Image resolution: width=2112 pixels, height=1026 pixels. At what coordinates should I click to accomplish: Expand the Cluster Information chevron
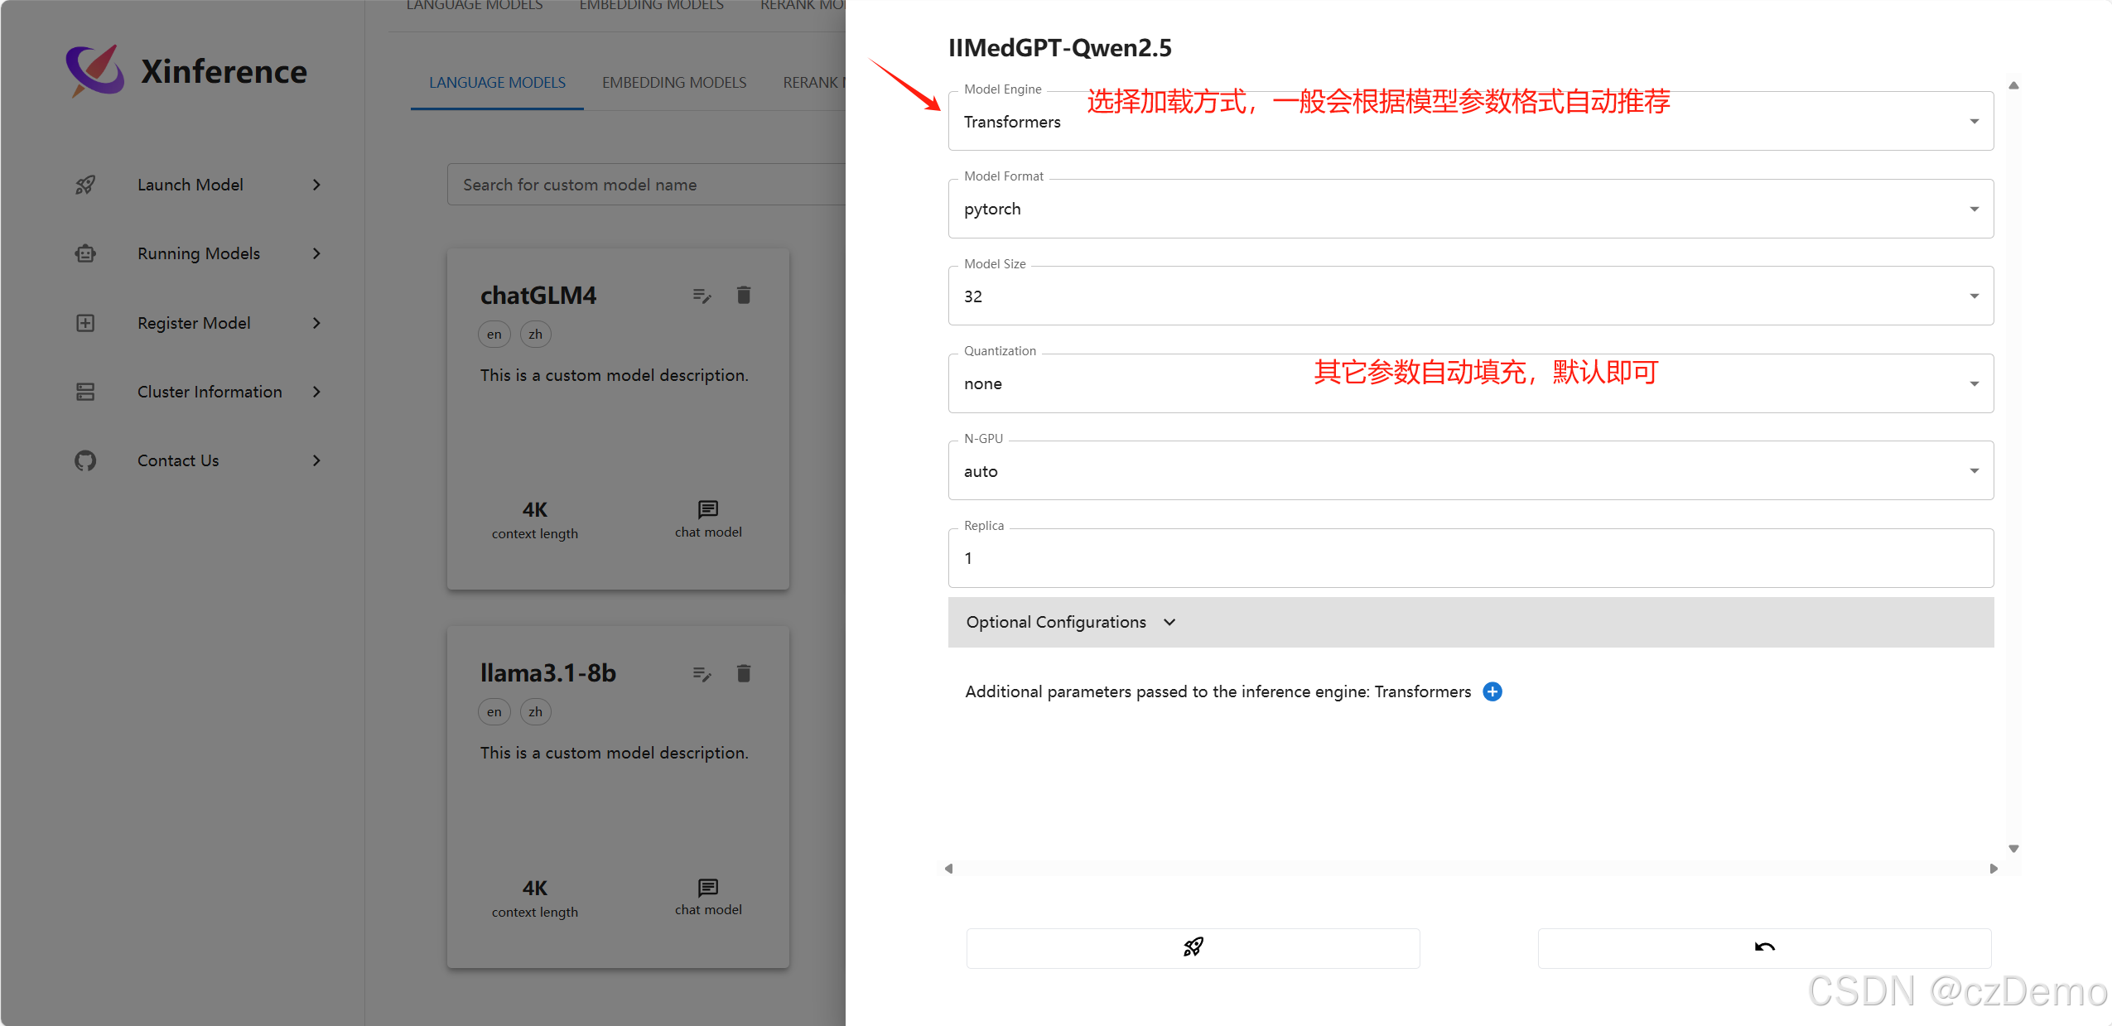click(316, 392)
